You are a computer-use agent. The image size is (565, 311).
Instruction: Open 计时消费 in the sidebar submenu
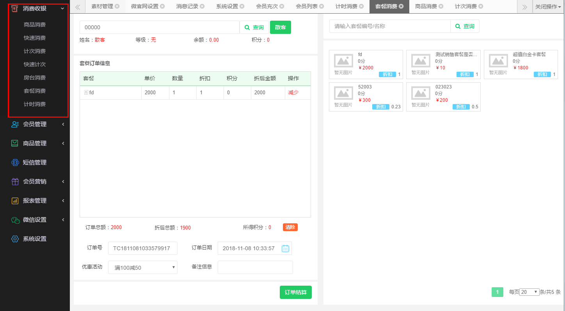click(x=35, y=104)
